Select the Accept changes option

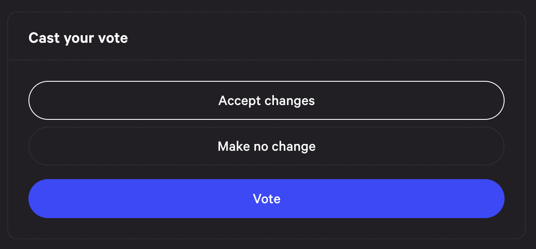(266, 100)
